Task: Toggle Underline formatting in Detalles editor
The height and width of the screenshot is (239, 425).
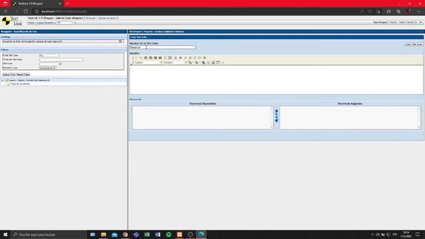Action: coord(190,58)
